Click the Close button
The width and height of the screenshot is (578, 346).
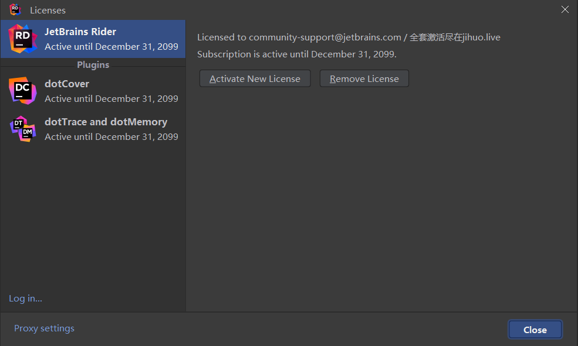(x=535, y=330)
